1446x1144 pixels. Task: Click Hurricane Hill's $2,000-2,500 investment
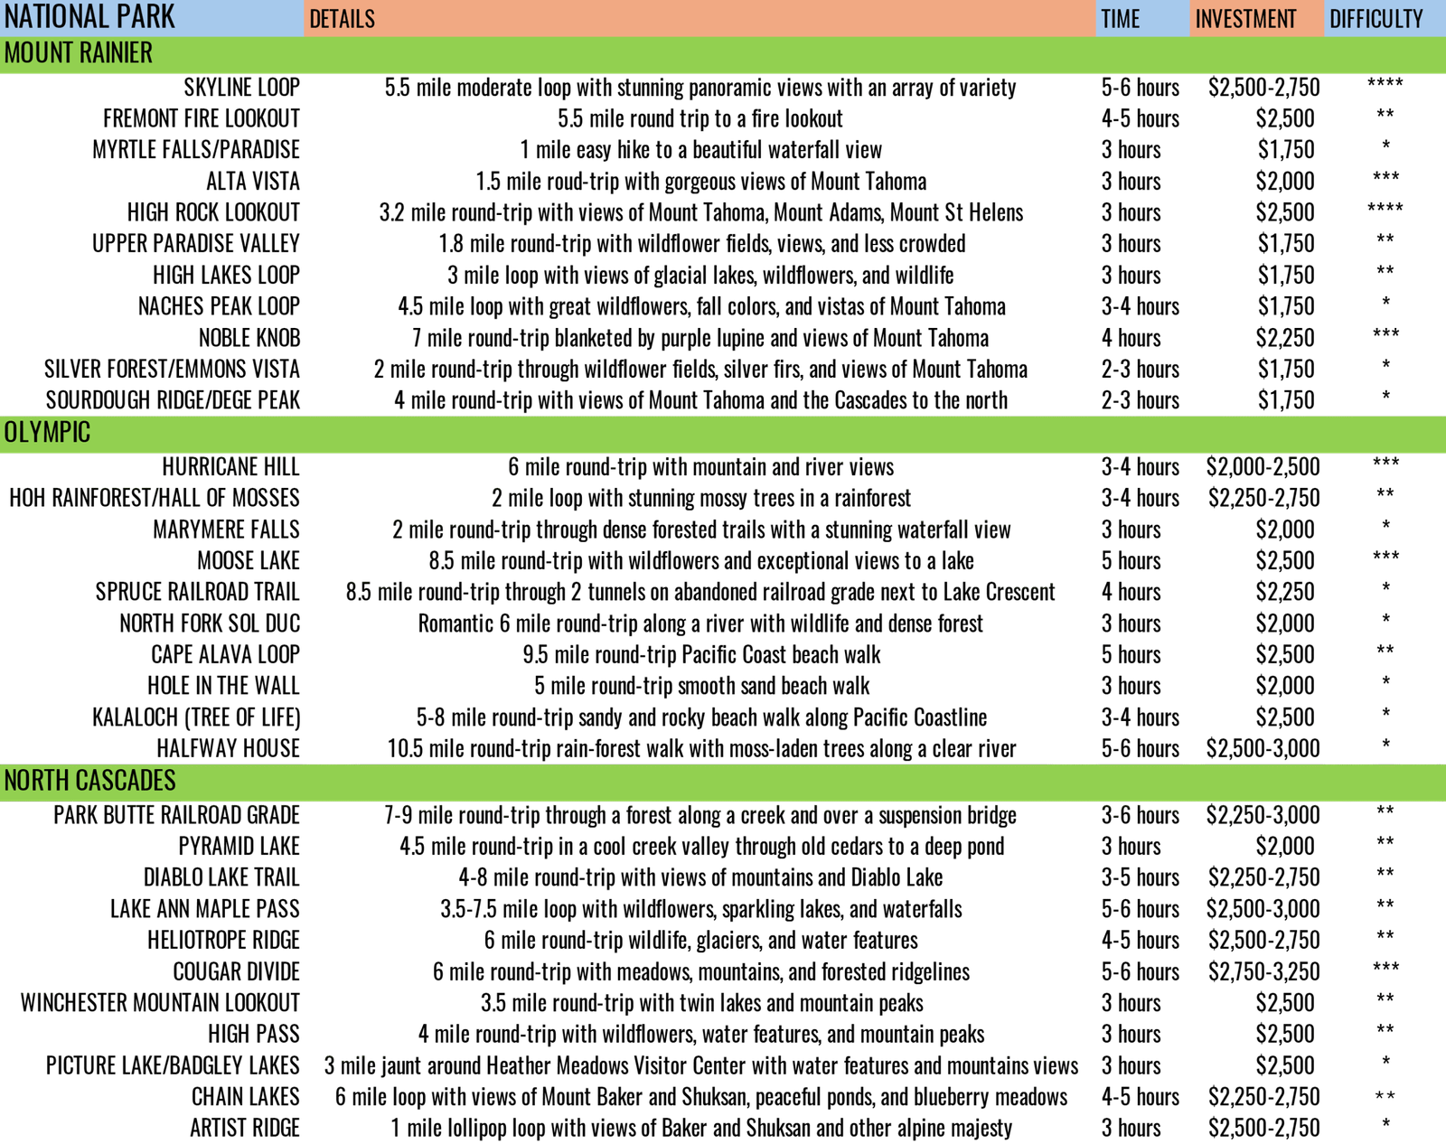click(1263, 467)
